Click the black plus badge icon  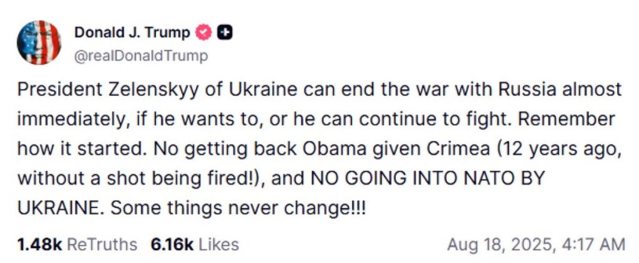225,32
